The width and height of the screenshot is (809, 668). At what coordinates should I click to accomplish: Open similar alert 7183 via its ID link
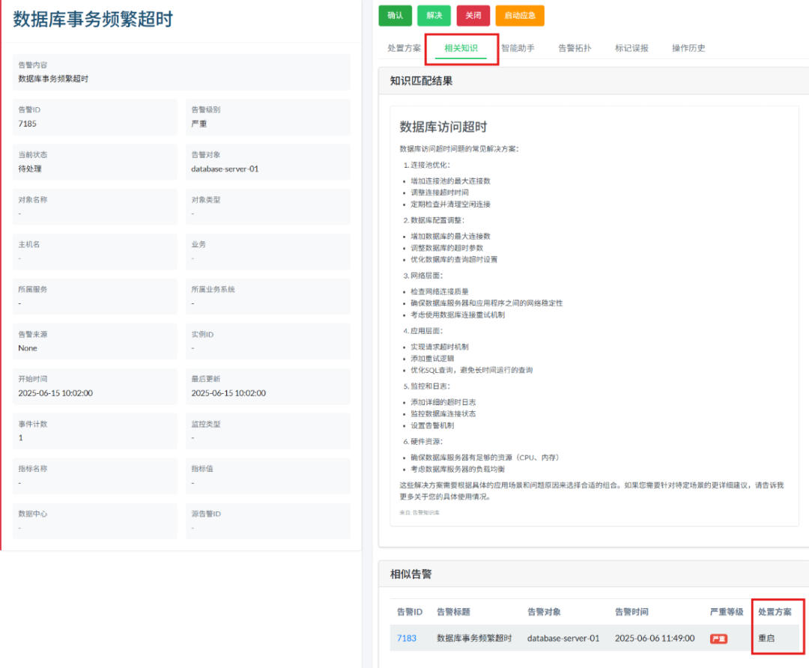406,638
